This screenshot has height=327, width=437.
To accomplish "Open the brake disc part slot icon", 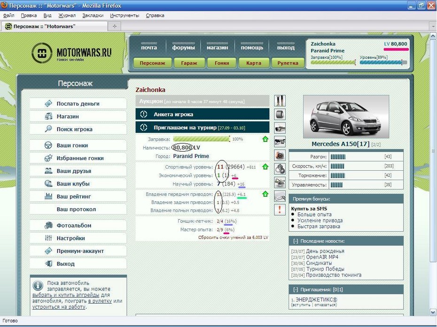I will 280,155.
